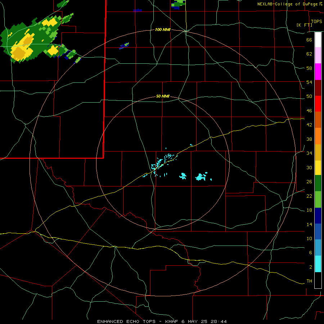Click the 'TOPS' legend heading

(316, 22)
